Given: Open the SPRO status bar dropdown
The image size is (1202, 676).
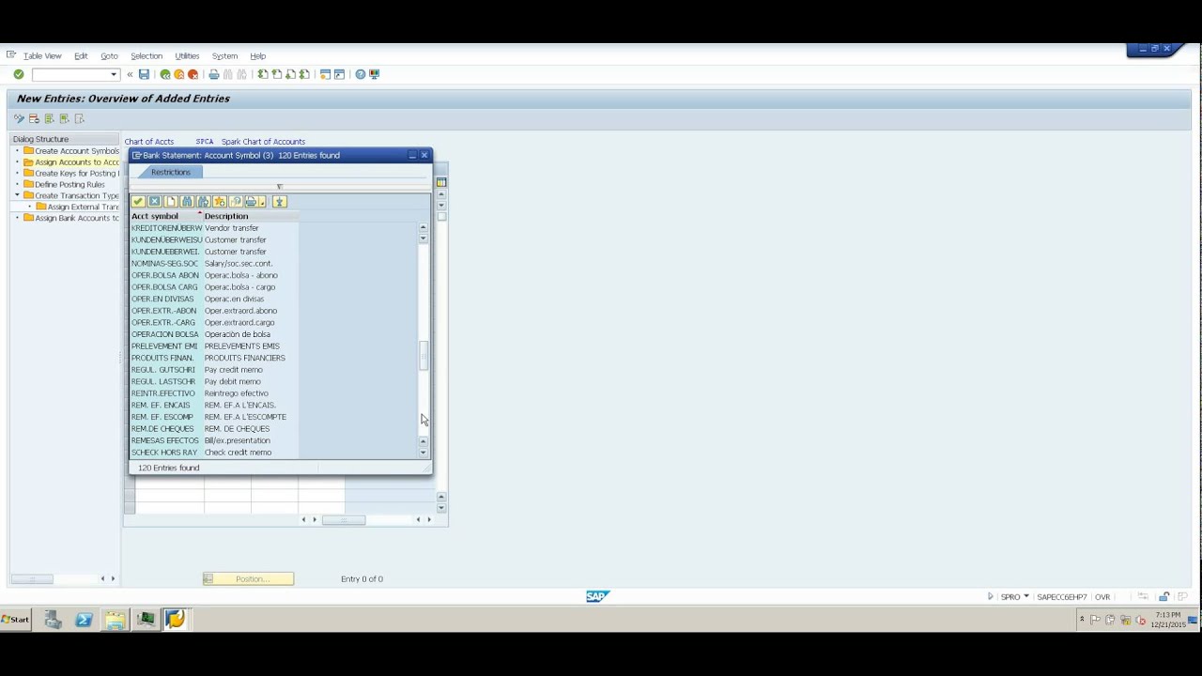Looking at the screenshot, I should tap(1026, 596).
